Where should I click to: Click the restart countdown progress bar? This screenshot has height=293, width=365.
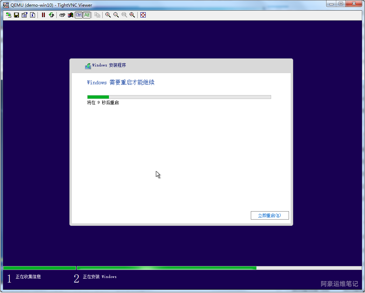(x=179, y=97)
